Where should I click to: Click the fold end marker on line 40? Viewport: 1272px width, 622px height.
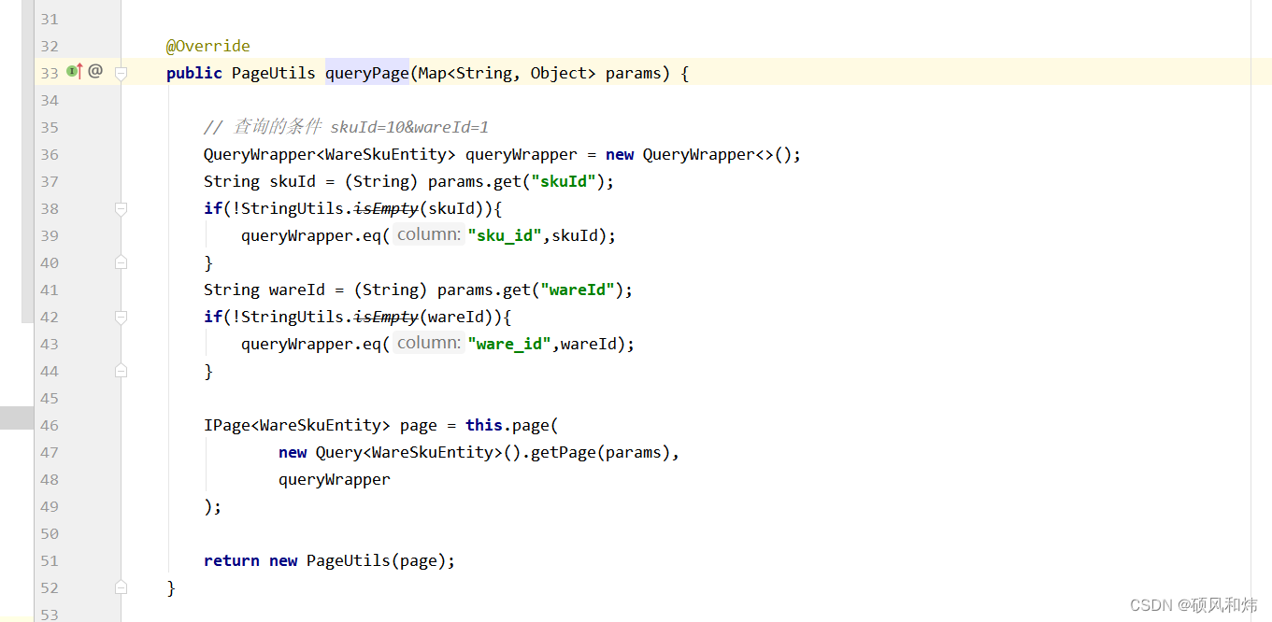point(121,262)
